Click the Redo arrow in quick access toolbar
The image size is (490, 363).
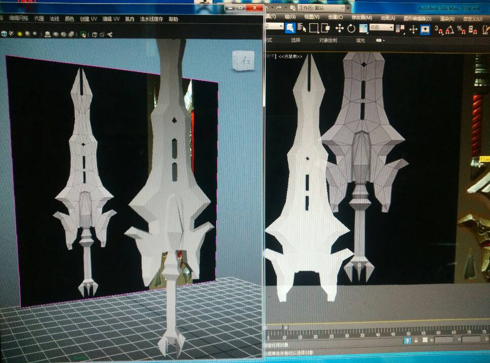pyautogui.click(x=279, y=7)
